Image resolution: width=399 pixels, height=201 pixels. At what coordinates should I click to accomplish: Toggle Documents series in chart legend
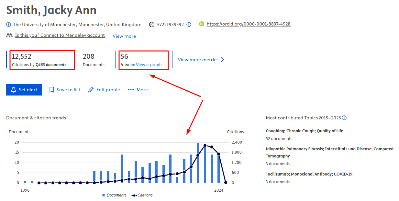pos(114,195)
